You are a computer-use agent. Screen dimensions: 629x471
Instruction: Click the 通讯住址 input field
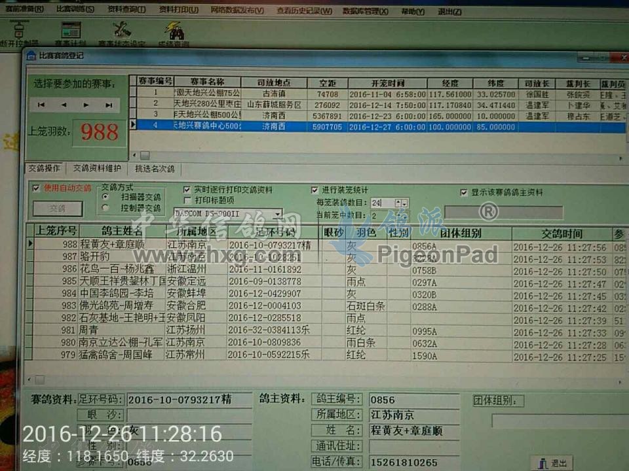click(x=414, y=445)
